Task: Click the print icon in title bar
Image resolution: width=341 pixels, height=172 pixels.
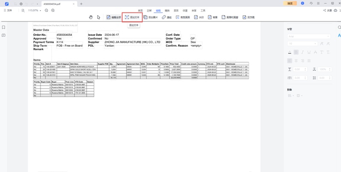Action: pyautogui.click(x=21, y=3)
